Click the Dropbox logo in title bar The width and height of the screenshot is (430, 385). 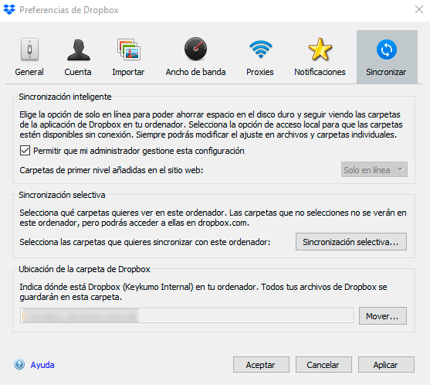[9, 9]
